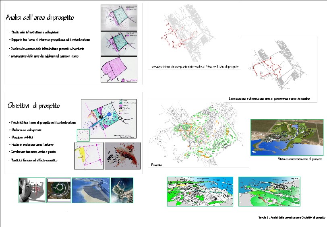Click caption "Localizzazione e distribuzione assi di percorrenza"
Screen dimensions: 327x227
click(x=269, y=99)
